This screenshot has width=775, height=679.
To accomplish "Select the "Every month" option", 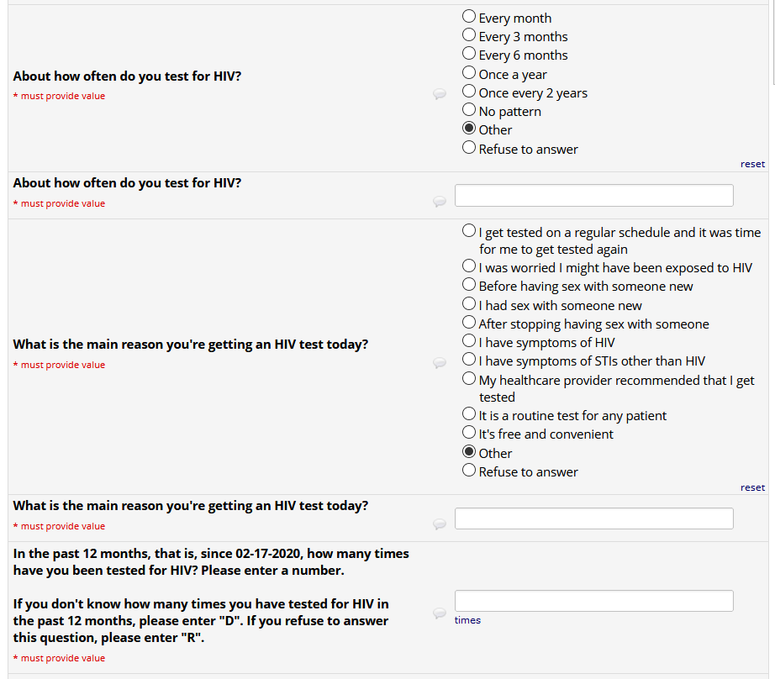I will pos(469,18).
